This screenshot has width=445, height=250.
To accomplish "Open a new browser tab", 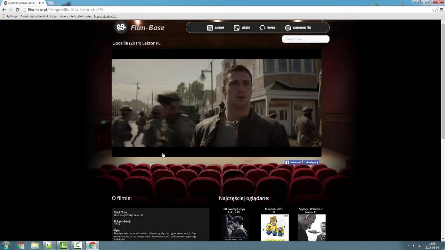I will point(51,3).
